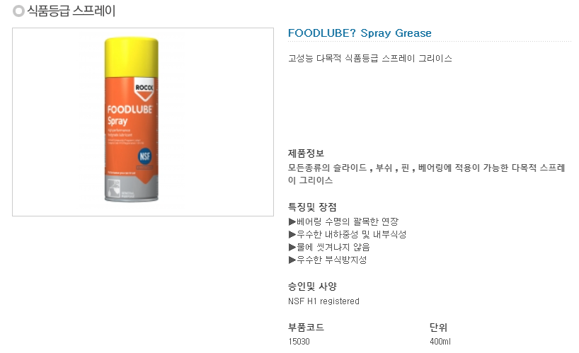Click the ROCOL logo on the can
The image size is (579, 353).
[144, 89]
